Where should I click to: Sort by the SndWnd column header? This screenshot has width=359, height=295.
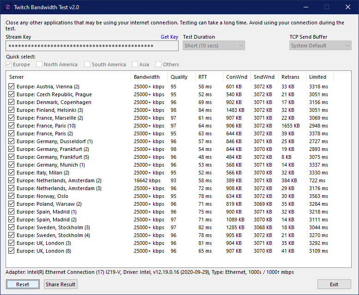(265, 77)
